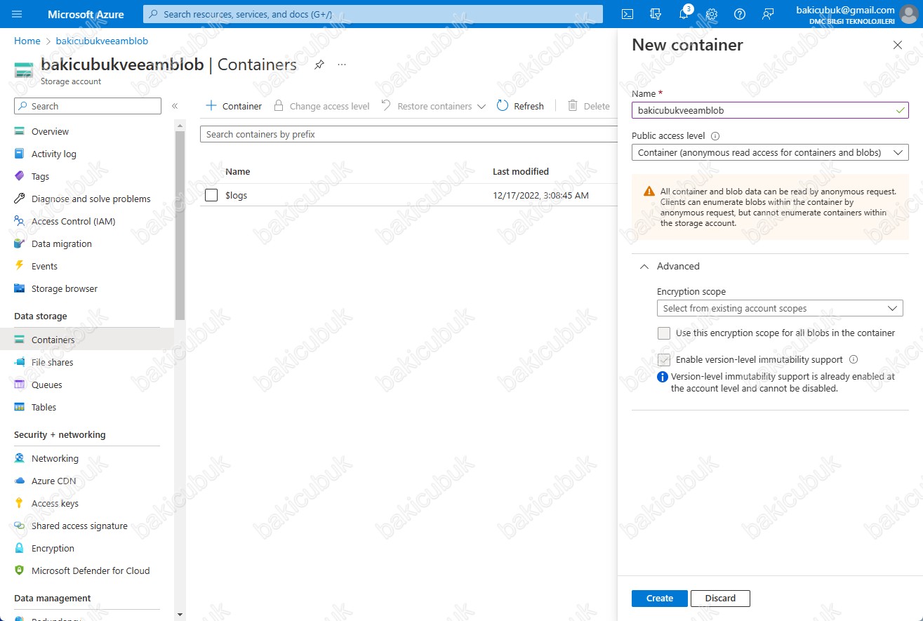Collapse the left navigation menu
The image size is (923, 621).
[x=175, y=106]
